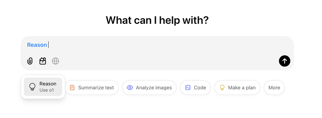322x118 pixels.
Task: Click the orange document icon for Summarize text
Action: [x=72, y=88]
